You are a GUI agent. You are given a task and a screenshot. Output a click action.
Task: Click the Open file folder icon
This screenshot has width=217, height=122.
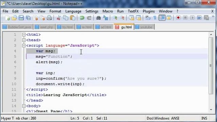click(14, 18)
